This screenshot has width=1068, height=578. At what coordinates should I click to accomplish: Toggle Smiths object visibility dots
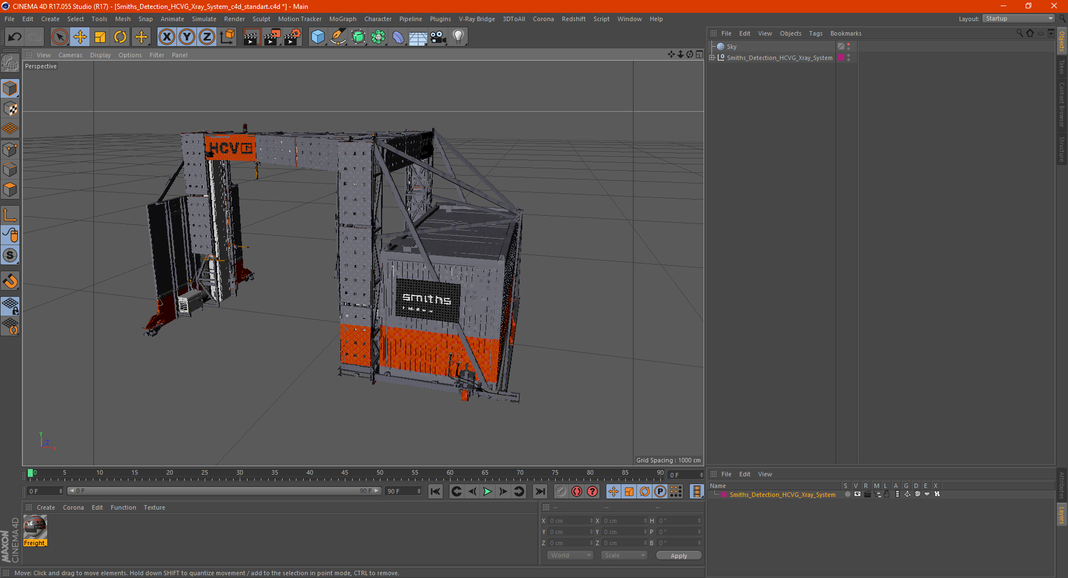pos(849,58)
